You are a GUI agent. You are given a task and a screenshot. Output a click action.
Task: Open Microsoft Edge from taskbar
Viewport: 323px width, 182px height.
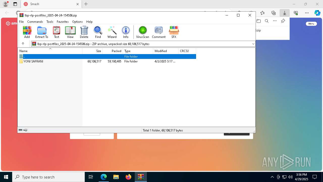(104, 177)
